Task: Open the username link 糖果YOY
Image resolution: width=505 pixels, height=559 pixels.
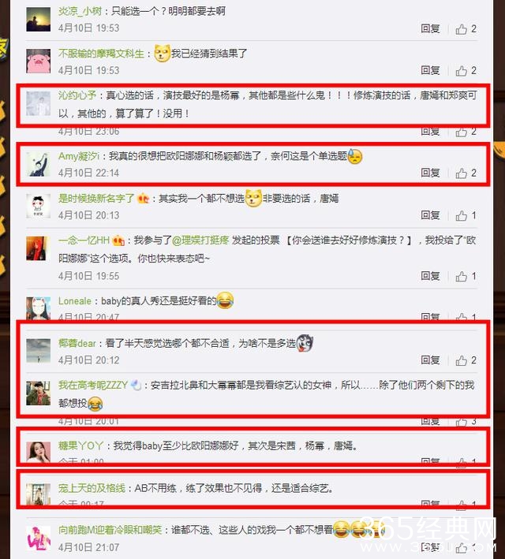Action: 80,445
